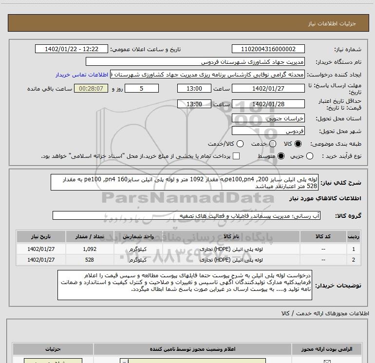This screenshot has width=375, height=363.
Task: Click row 2 item name لوله پلی اتیلن
Action: pyautogui.click(x=231, y=260)
